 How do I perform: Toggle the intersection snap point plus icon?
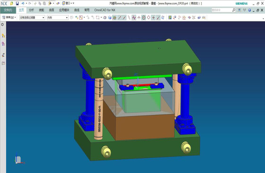point(153,17)
